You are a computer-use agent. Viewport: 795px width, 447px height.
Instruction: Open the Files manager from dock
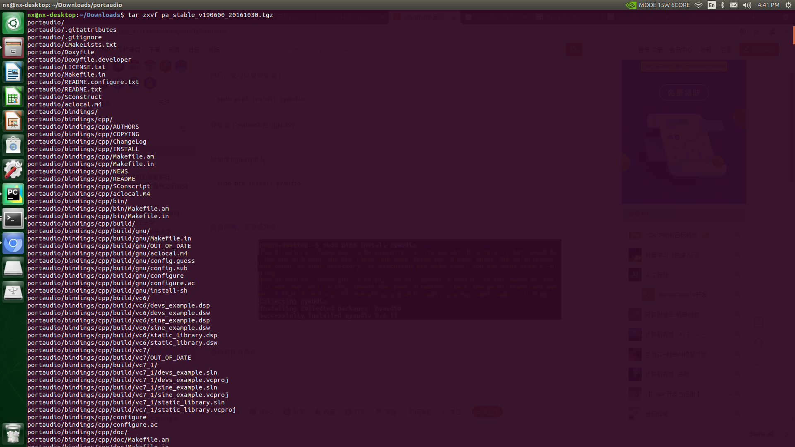tap(13, 48)
